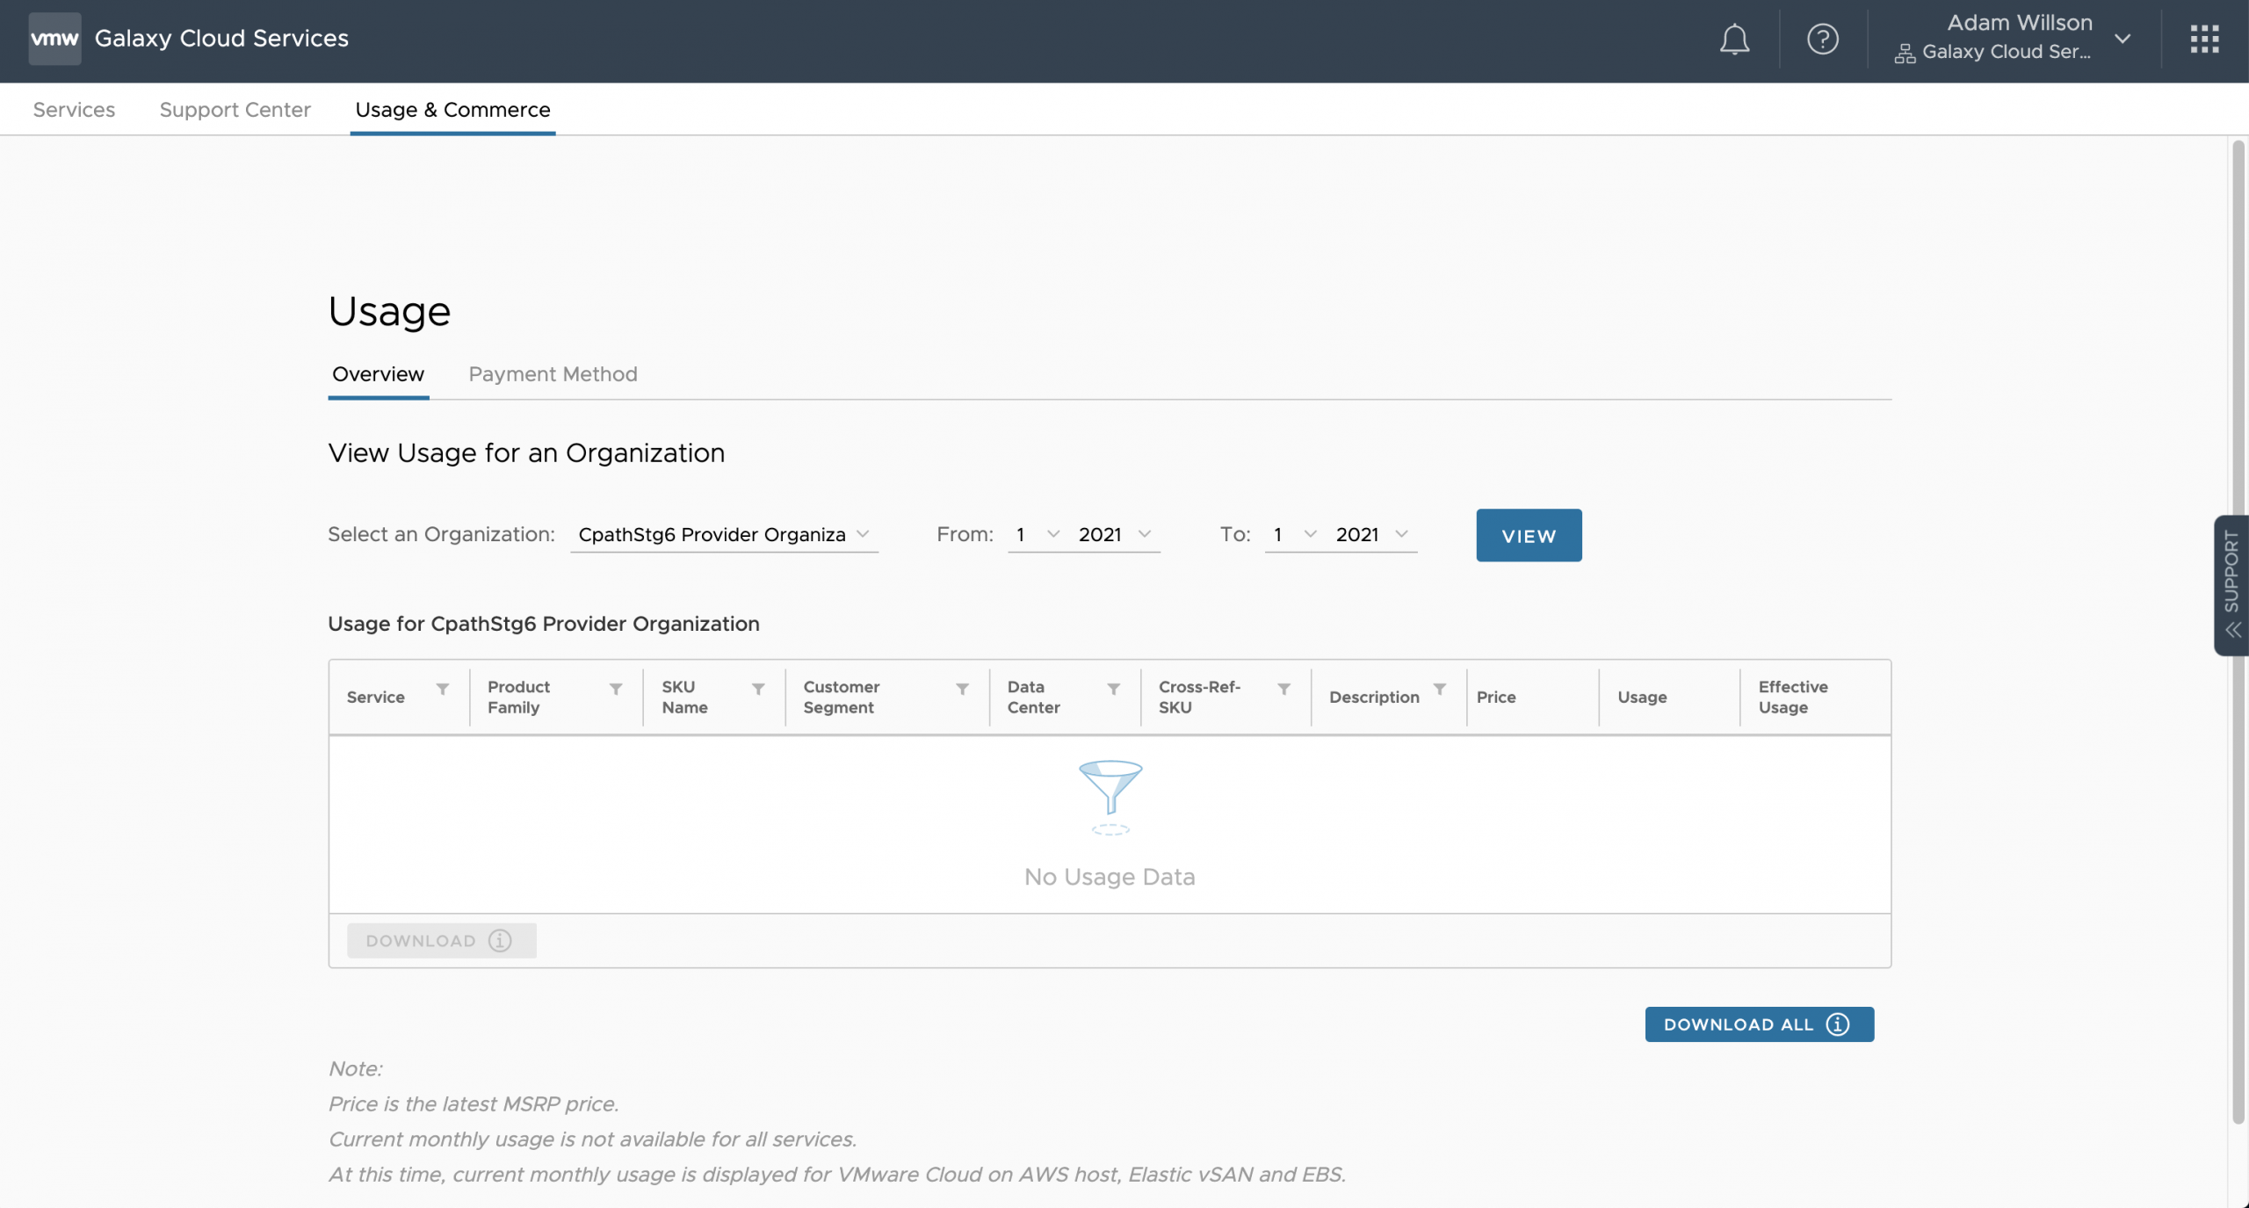This screenshot has height=1208, width=2249.
Task: Open the apps grid switcher
Action: [2204, 40]
